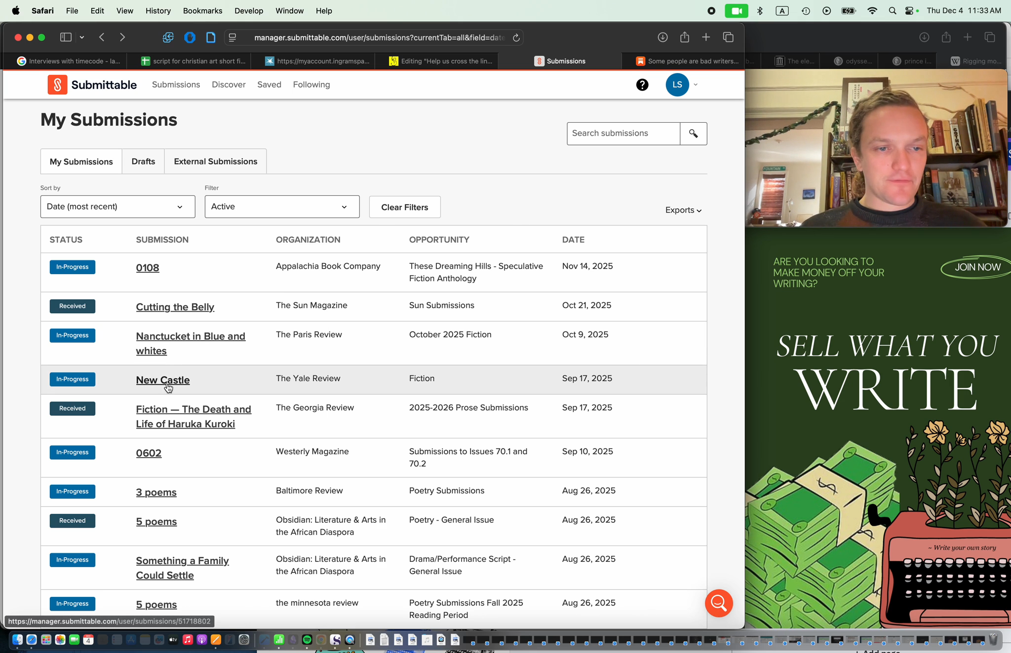Open the Submissions nav item

(x=176, y=85)
